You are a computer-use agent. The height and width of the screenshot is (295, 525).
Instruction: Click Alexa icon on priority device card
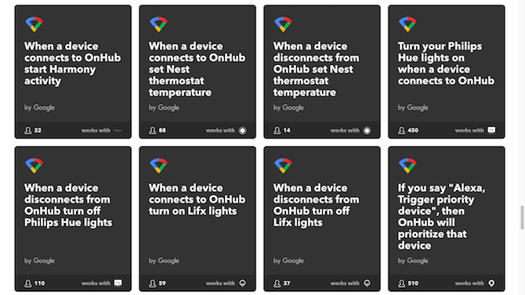click(x=491, y=283)
